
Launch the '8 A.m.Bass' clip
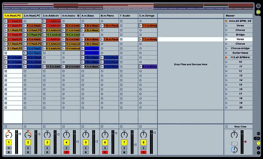point(83,67)
